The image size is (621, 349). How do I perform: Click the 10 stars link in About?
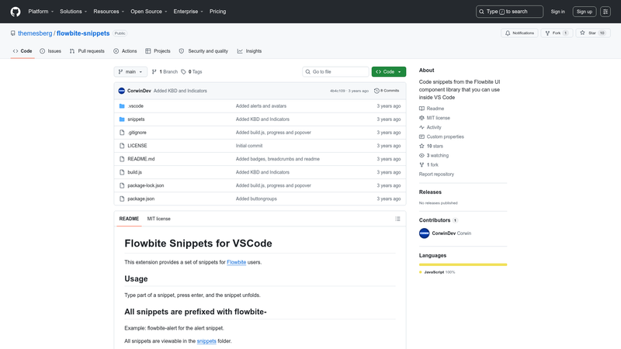435,146
